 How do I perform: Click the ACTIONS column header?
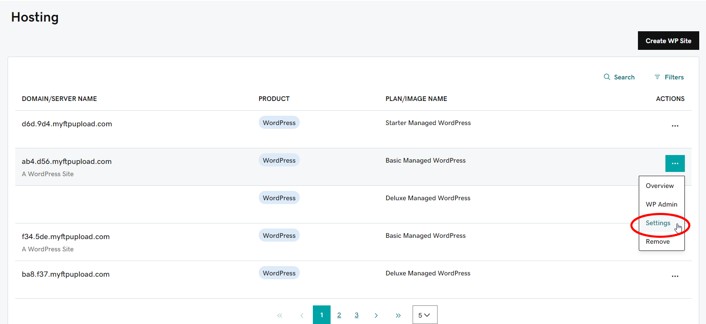click(x=670, y=99)
